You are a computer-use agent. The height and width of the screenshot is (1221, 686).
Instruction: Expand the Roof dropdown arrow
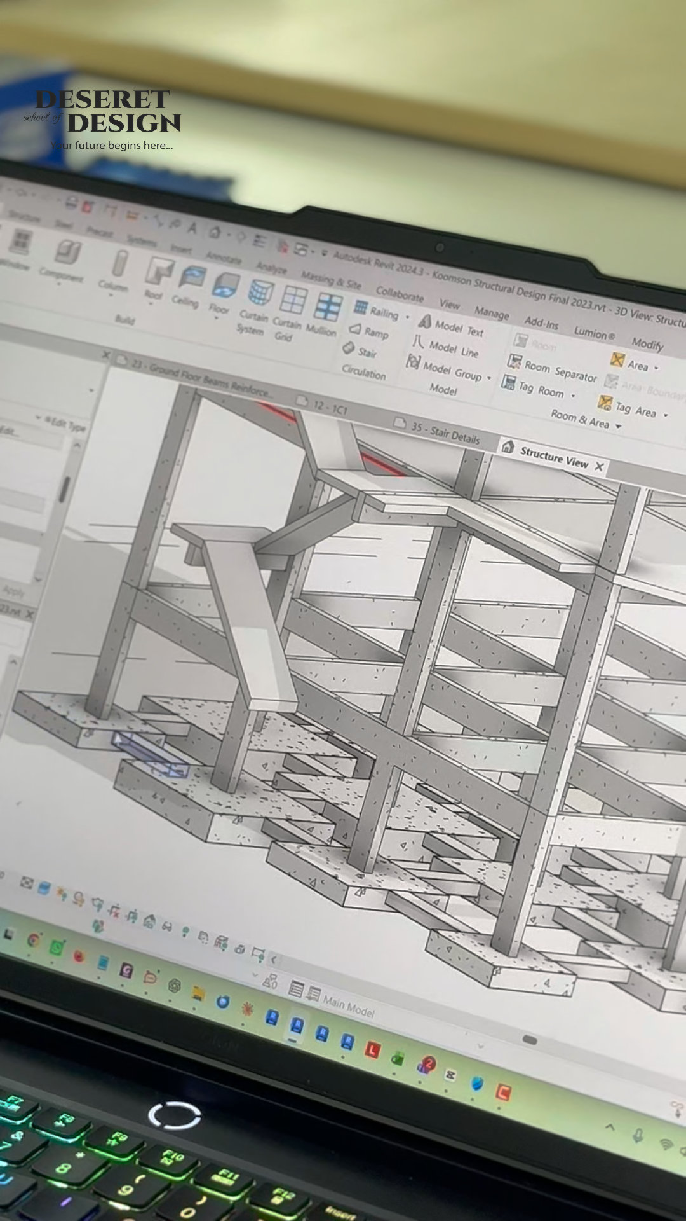tap(151, 303)
